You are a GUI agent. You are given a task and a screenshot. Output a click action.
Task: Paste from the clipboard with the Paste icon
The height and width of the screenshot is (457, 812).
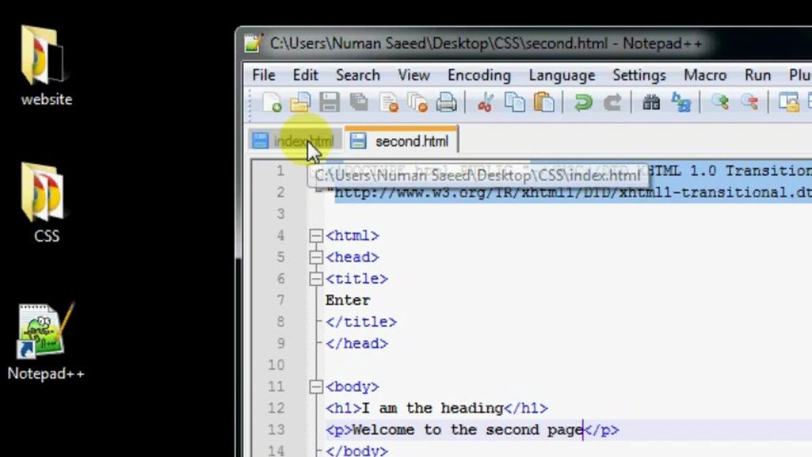tap(544, 102)
